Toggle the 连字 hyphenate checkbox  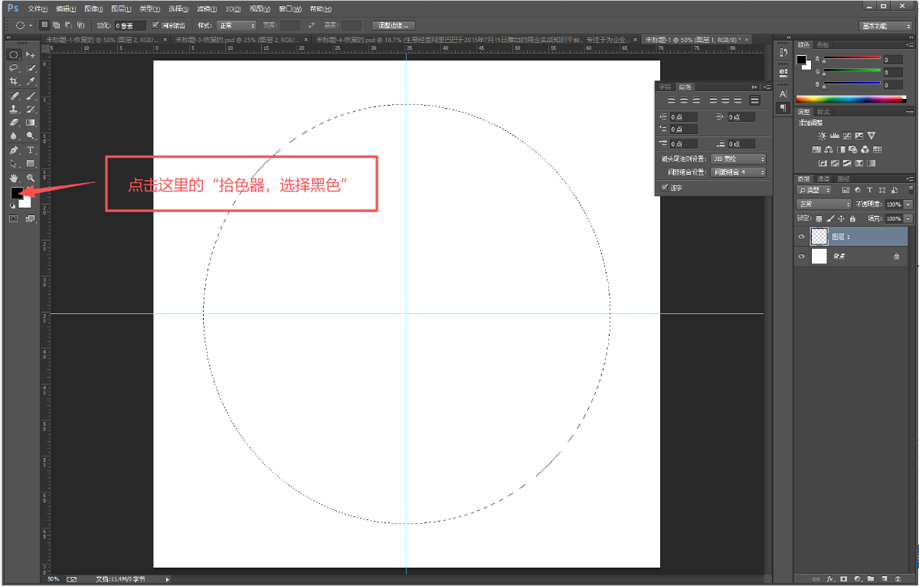coord(664,187)
